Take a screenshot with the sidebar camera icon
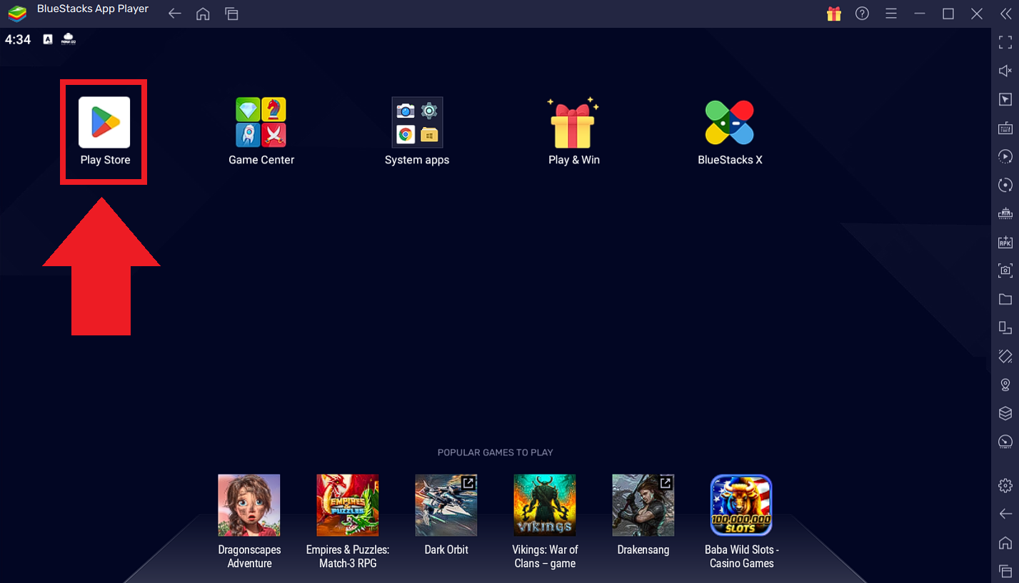 click(1005, 270)
